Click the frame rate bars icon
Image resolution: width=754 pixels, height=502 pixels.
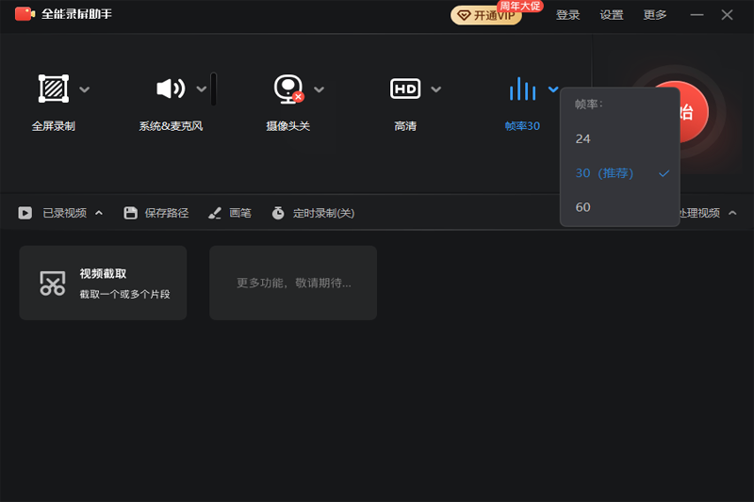[521, 89]
